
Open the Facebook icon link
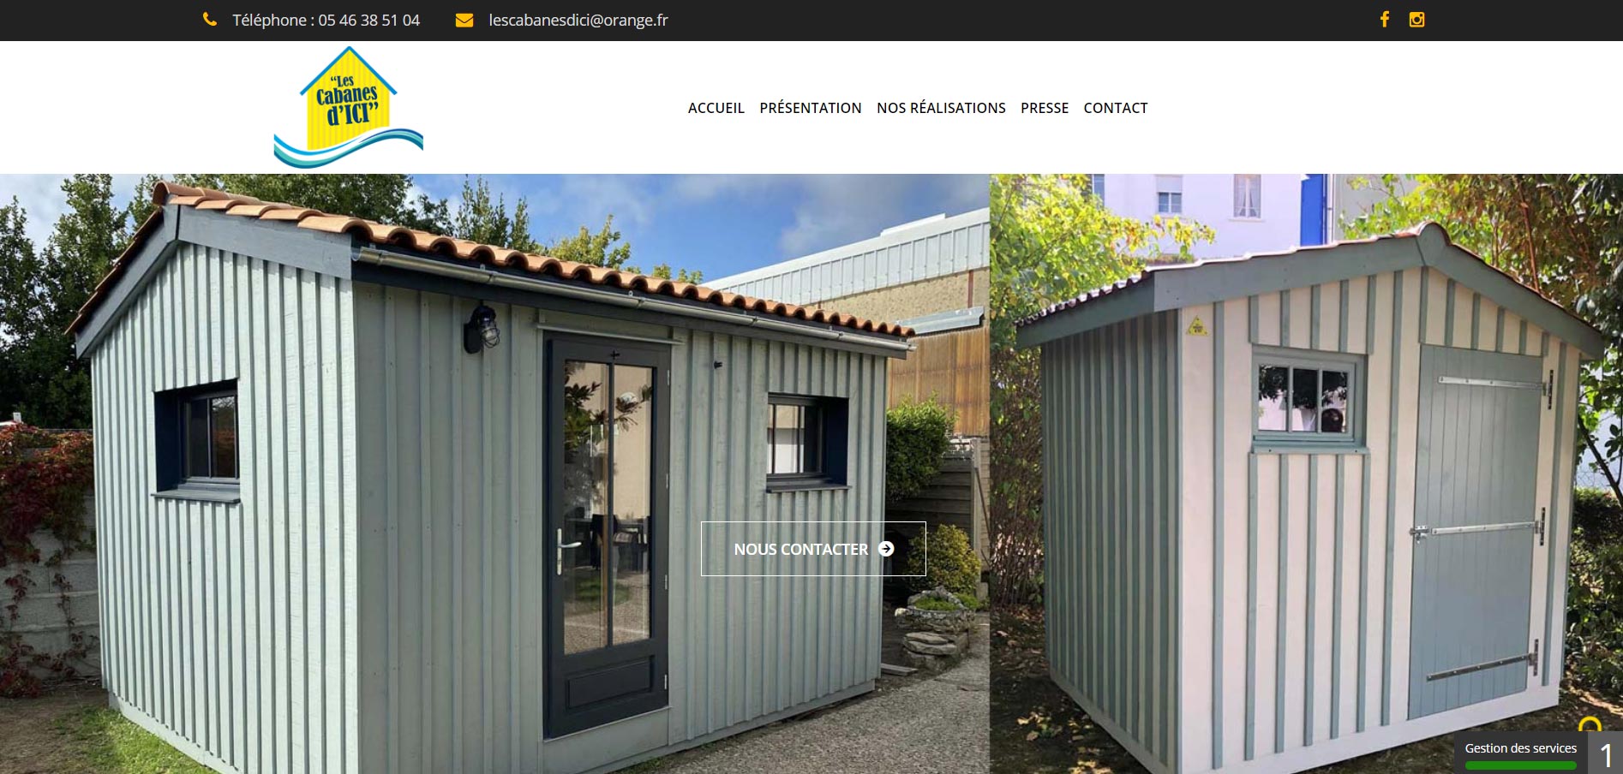point(1384,20)
